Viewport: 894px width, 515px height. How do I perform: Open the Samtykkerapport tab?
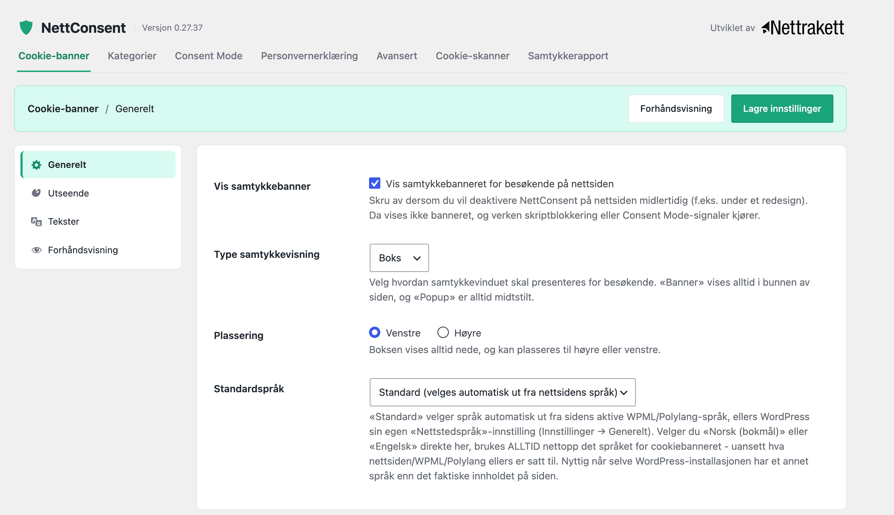pos(568,56)
